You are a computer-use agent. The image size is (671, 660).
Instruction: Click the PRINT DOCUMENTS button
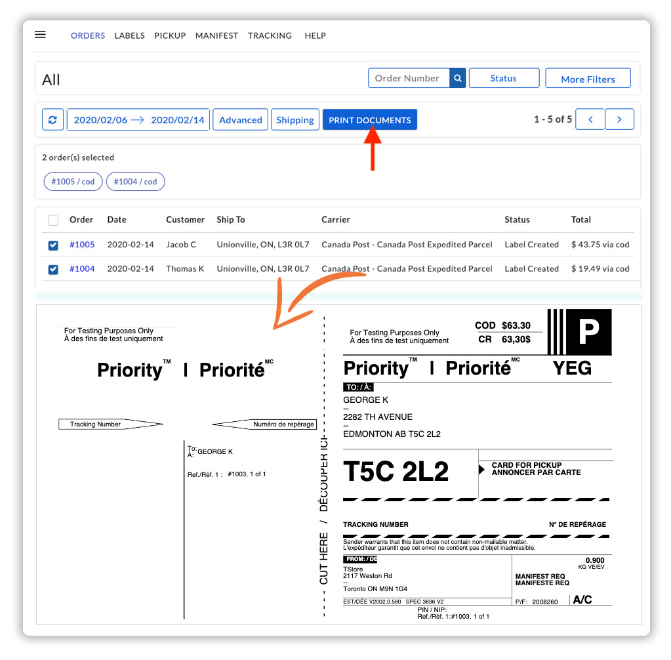click(369, 119)
